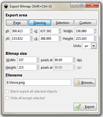Decrease export area Width with down arrow

tap(95, 33)
